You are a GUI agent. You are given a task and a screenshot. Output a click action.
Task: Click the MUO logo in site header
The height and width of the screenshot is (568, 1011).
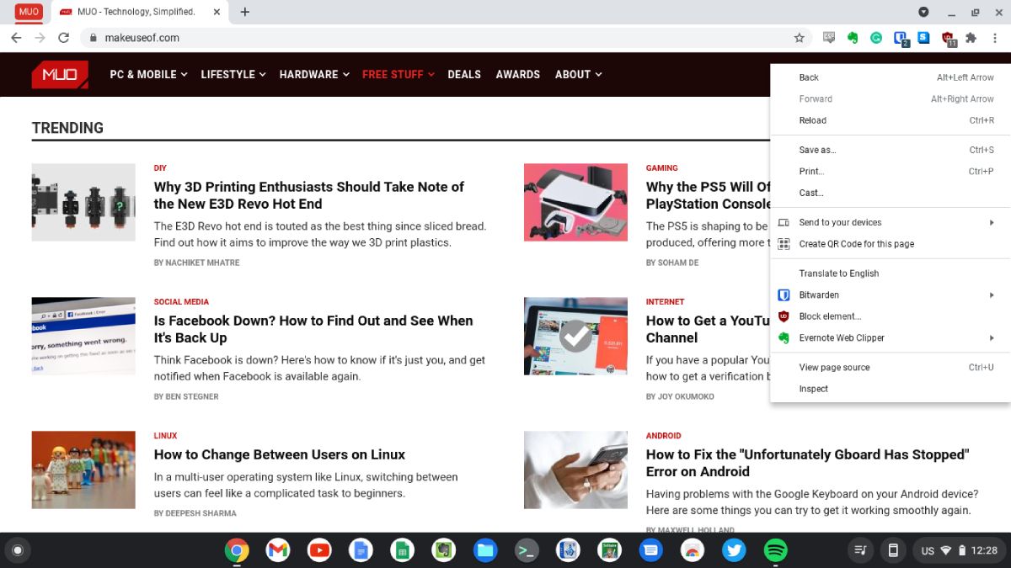pyautogui.click(x=60, y=74)
